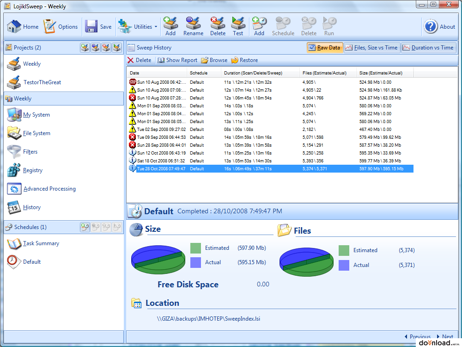Screen dimensions: 462x347
Task: Click the small add-schedule icon in the Schedules header
Action: [x=85, y=227]
